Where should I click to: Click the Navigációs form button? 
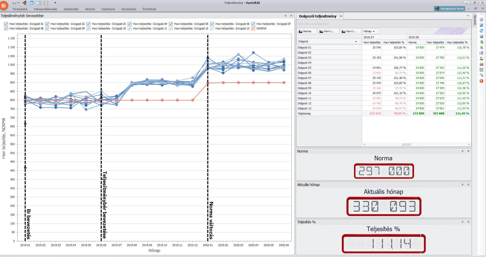(x=449, y=9)
